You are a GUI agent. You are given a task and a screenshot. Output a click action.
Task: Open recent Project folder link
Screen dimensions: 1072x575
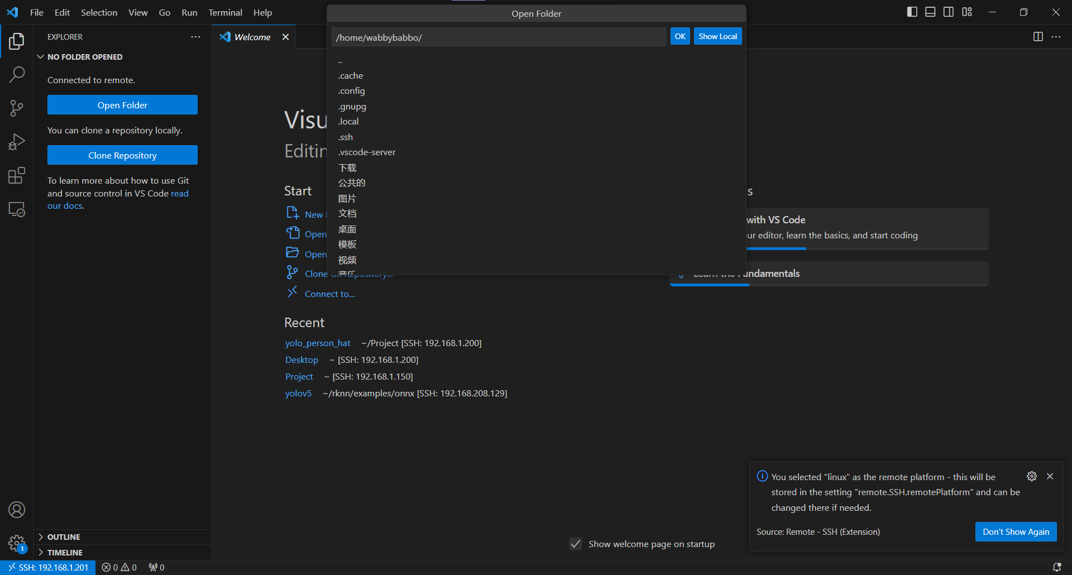click(299, 376)
